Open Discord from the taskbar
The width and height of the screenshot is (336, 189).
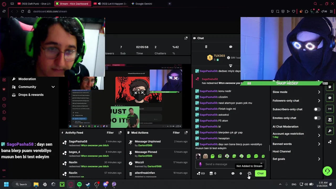point(106,184)
